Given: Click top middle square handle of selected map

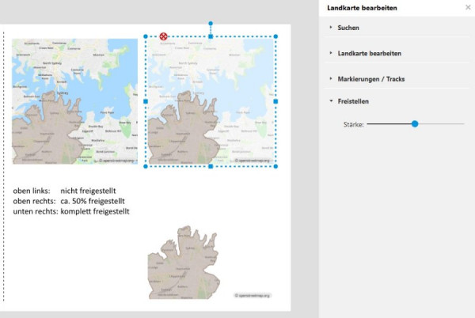Looking at the screenshot, I should [x=211, y=36].
